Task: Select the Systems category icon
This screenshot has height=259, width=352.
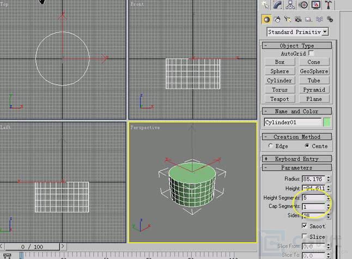Action: coord(330,20)
